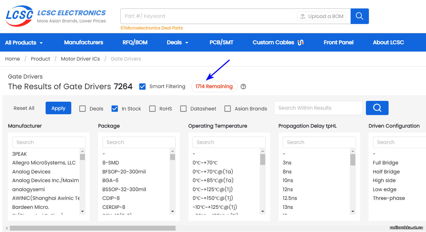Select Allegro MicroSystems, LLC manufacturer
This screenshot has width=426, height=232.
click(44, 163)
